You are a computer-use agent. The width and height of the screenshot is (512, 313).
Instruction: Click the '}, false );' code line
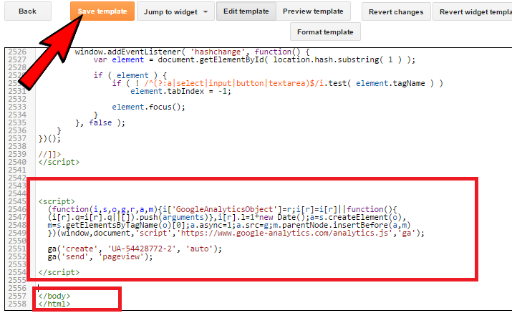[x=100, y=123]
